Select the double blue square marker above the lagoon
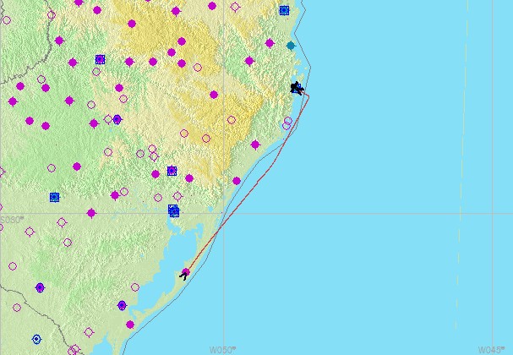The image size is (513, 355). point(173,210)
